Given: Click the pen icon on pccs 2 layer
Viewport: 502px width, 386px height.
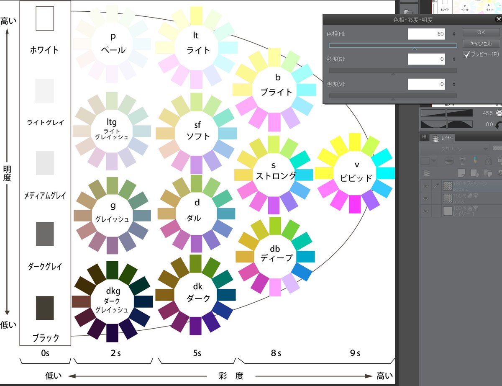Looking at the screenshot, I should (x=437, y=186).
